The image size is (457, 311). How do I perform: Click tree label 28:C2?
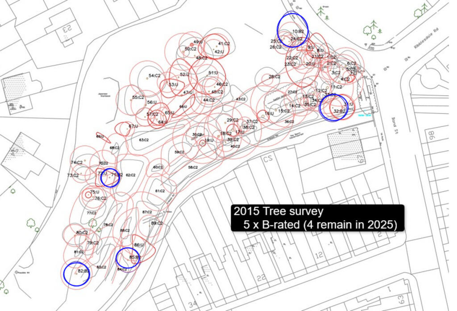tap(274, 77)
